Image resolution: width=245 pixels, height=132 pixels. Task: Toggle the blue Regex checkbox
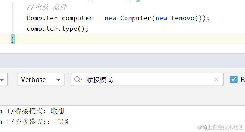point(233,79)
